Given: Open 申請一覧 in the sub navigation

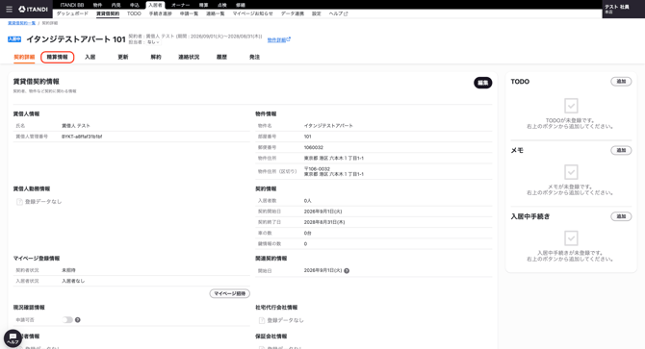Looking at the screenshot, I should [189, 13].
